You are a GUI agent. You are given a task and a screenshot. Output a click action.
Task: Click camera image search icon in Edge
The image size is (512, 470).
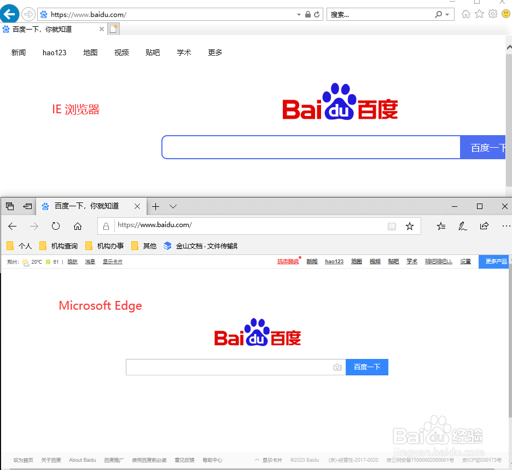(x=338, y=367)
